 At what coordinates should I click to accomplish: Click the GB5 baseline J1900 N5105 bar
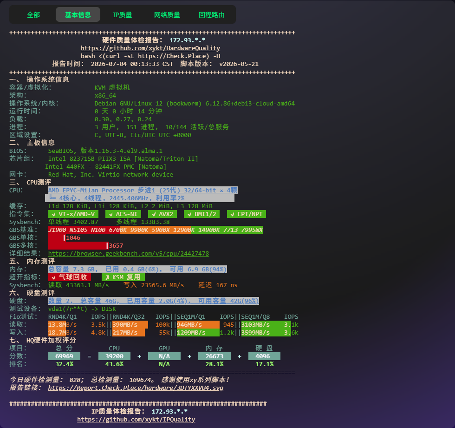pyautogui.click(x=155, y=230)
